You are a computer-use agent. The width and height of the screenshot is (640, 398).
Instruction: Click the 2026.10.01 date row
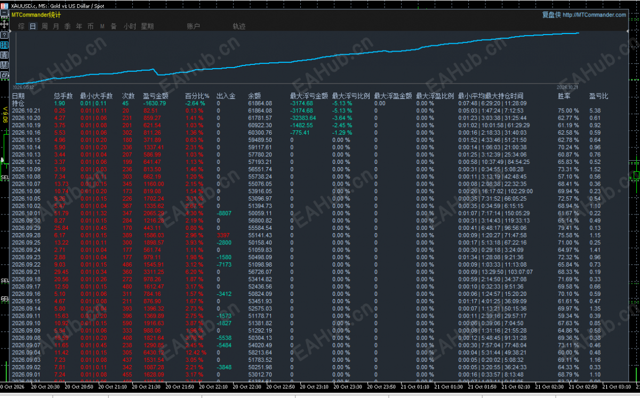click(26, 213)
